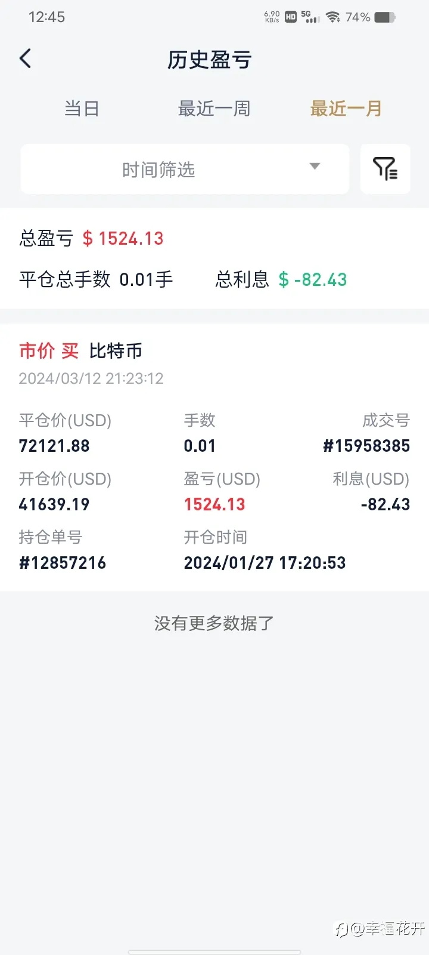Tap the 5G signal icon
The image size is (429, 955).
coord(310,17)
